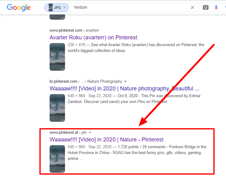The height and width of the screenshot is (178, 226).
Task: Open thumbnail of pinterest.at result
Action: click(x=57, y=159)
